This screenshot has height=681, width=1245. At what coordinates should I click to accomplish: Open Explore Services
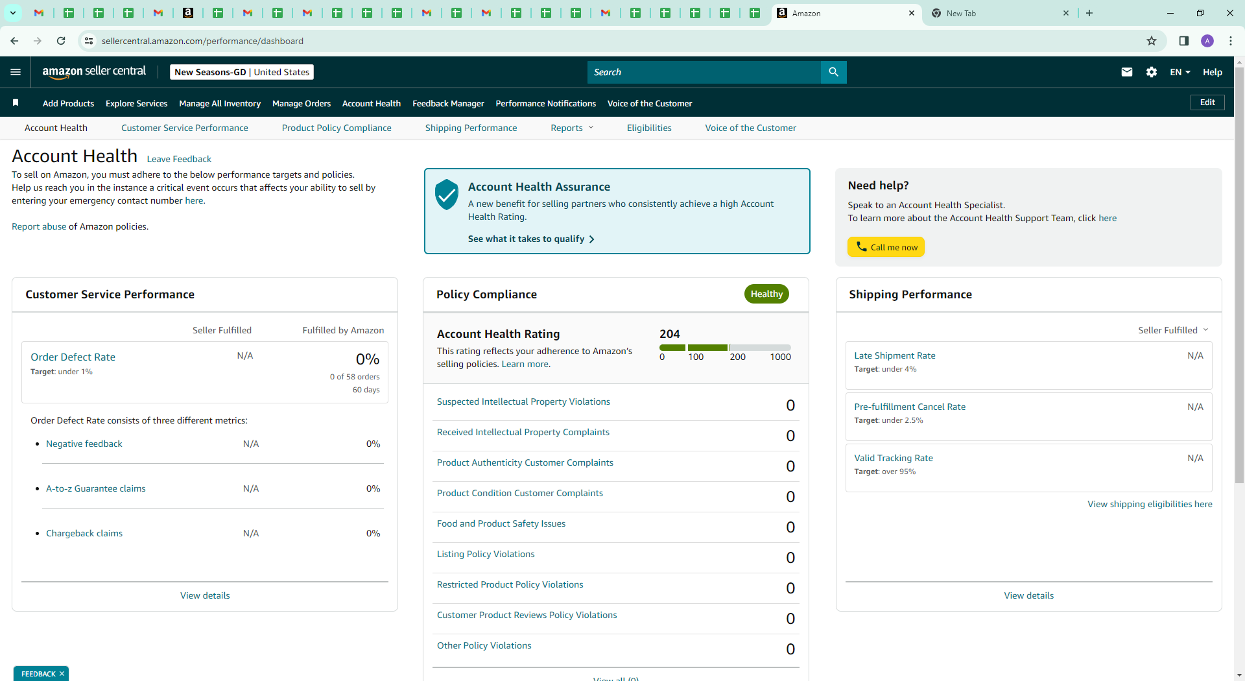136,103
